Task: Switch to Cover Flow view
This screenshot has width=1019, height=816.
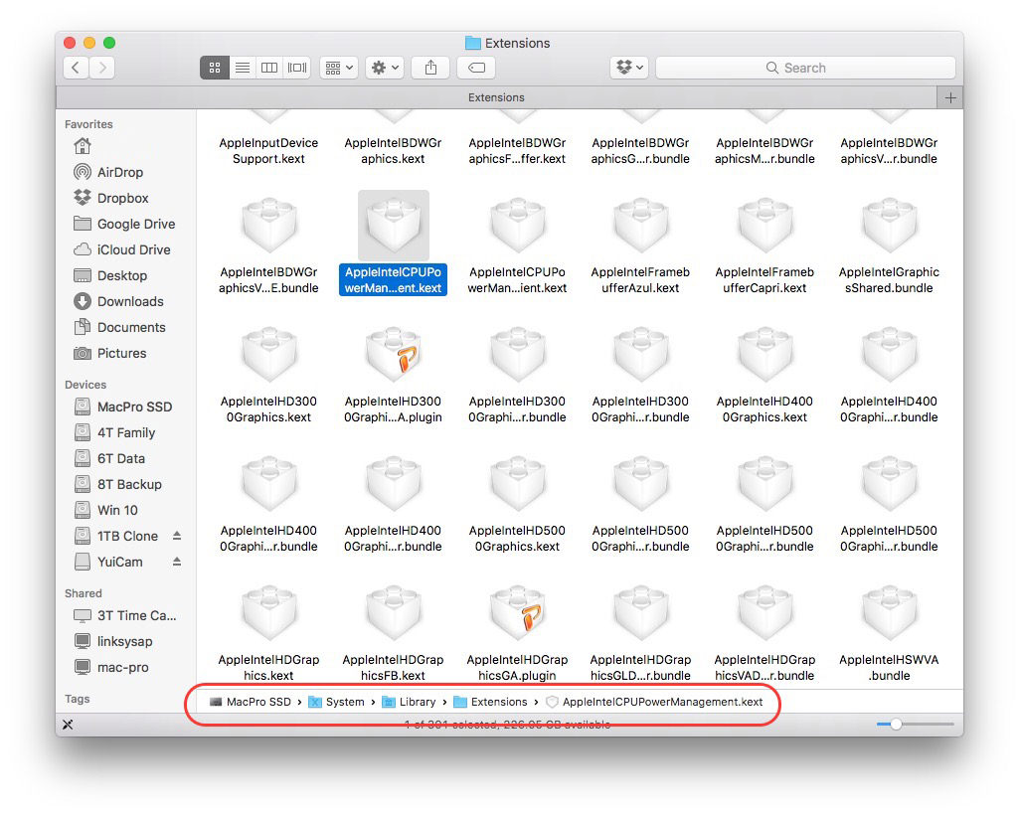Action: pyautogui.click(x=297, y=68)
